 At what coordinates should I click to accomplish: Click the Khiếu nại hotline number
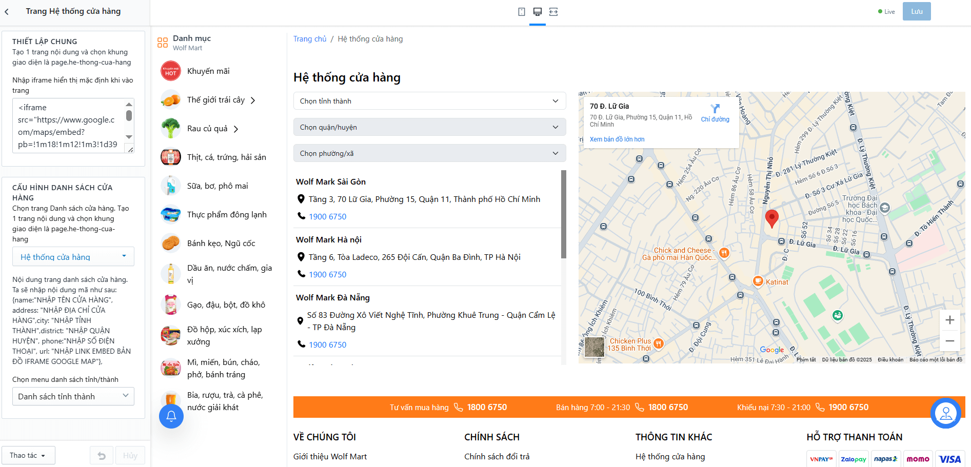[848, 408]
